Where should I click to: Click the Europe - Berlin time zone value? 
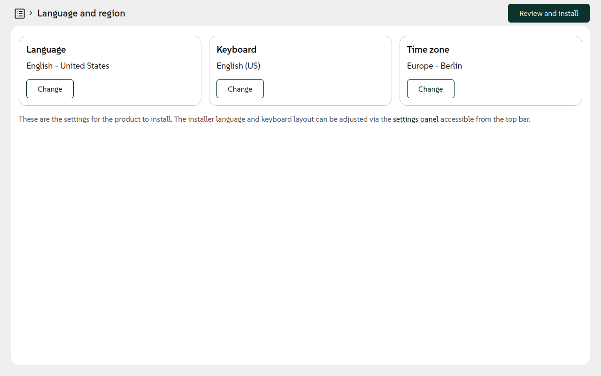[434, 66]
